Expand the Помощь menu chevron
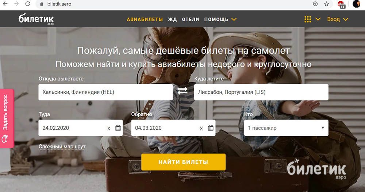Image resolution: width=365 pixels, height=192 pixels. pyautogui.click(x=234, y=19)
